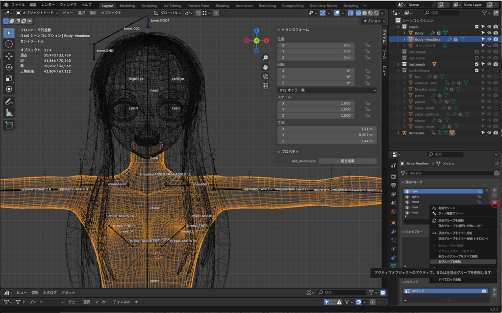Open the XYZ オイラー角 rotation mode dropdown
The height and width of the screenshot is (313, 502).
coord(326,90)
